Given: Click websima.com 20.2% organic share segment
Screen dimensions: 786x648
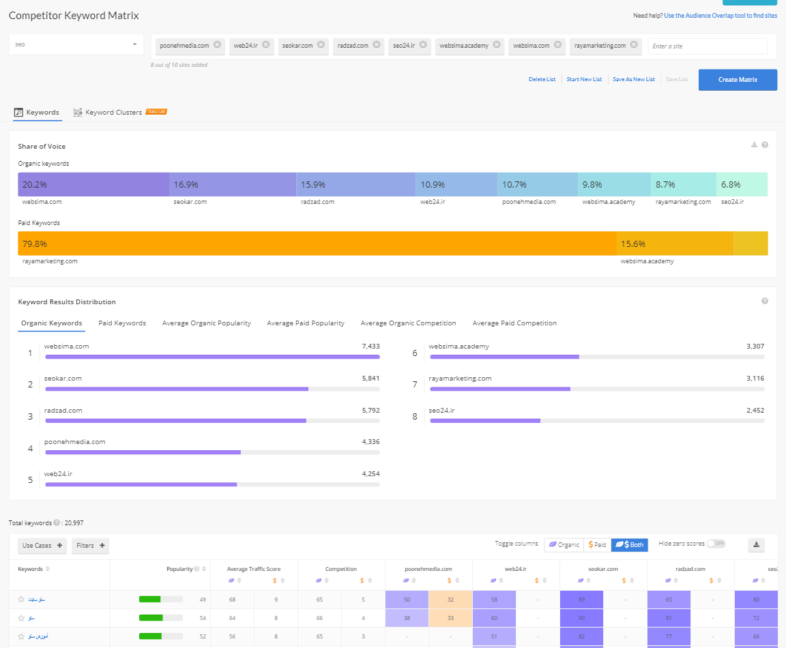Looking at the screenshot, I should (93, 184).
